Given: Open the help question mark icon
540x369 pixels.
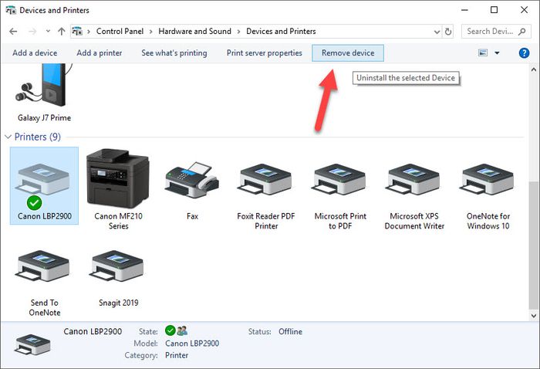Looking at the screenshot, I should coord(524,52).
